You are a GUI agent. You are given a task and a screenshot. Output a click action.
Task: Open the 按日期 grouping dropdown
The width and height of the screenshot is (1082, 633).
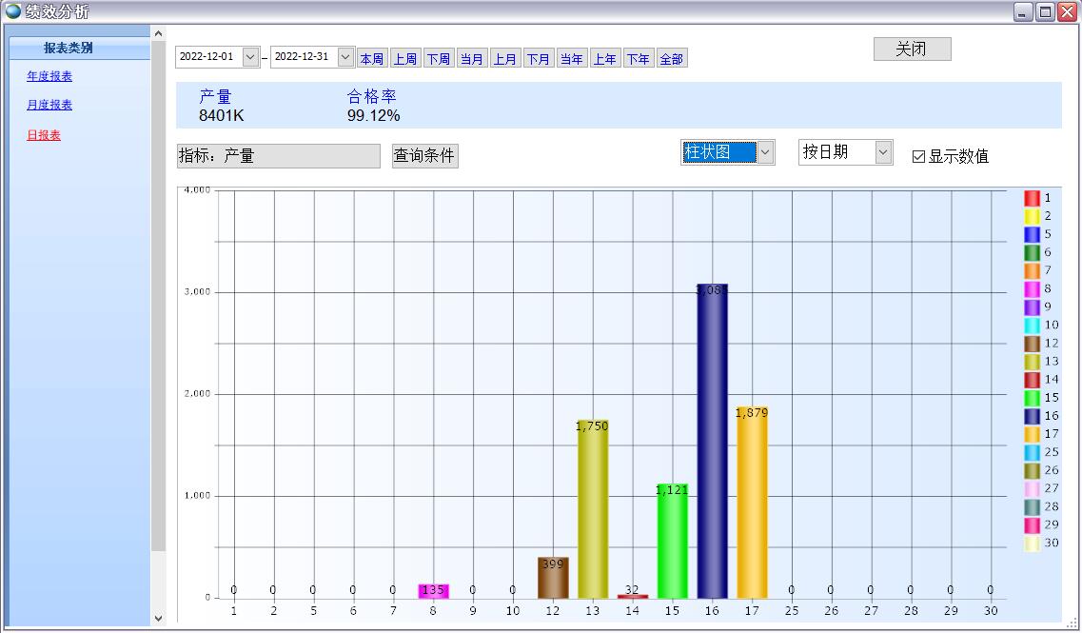point(883,152)
